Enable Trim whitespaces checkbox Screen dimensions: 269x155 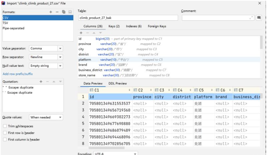(x=5, y=127)
